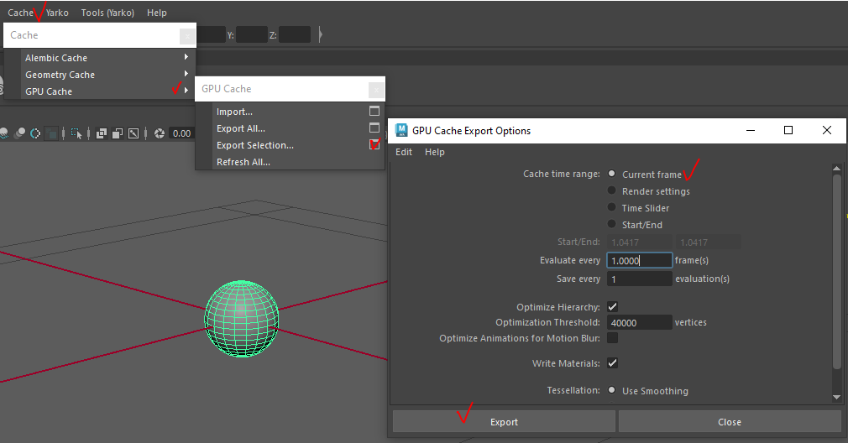Click the dashed-box selection highlight icon
The image size is (848, 443).
[x=76, y=133]
